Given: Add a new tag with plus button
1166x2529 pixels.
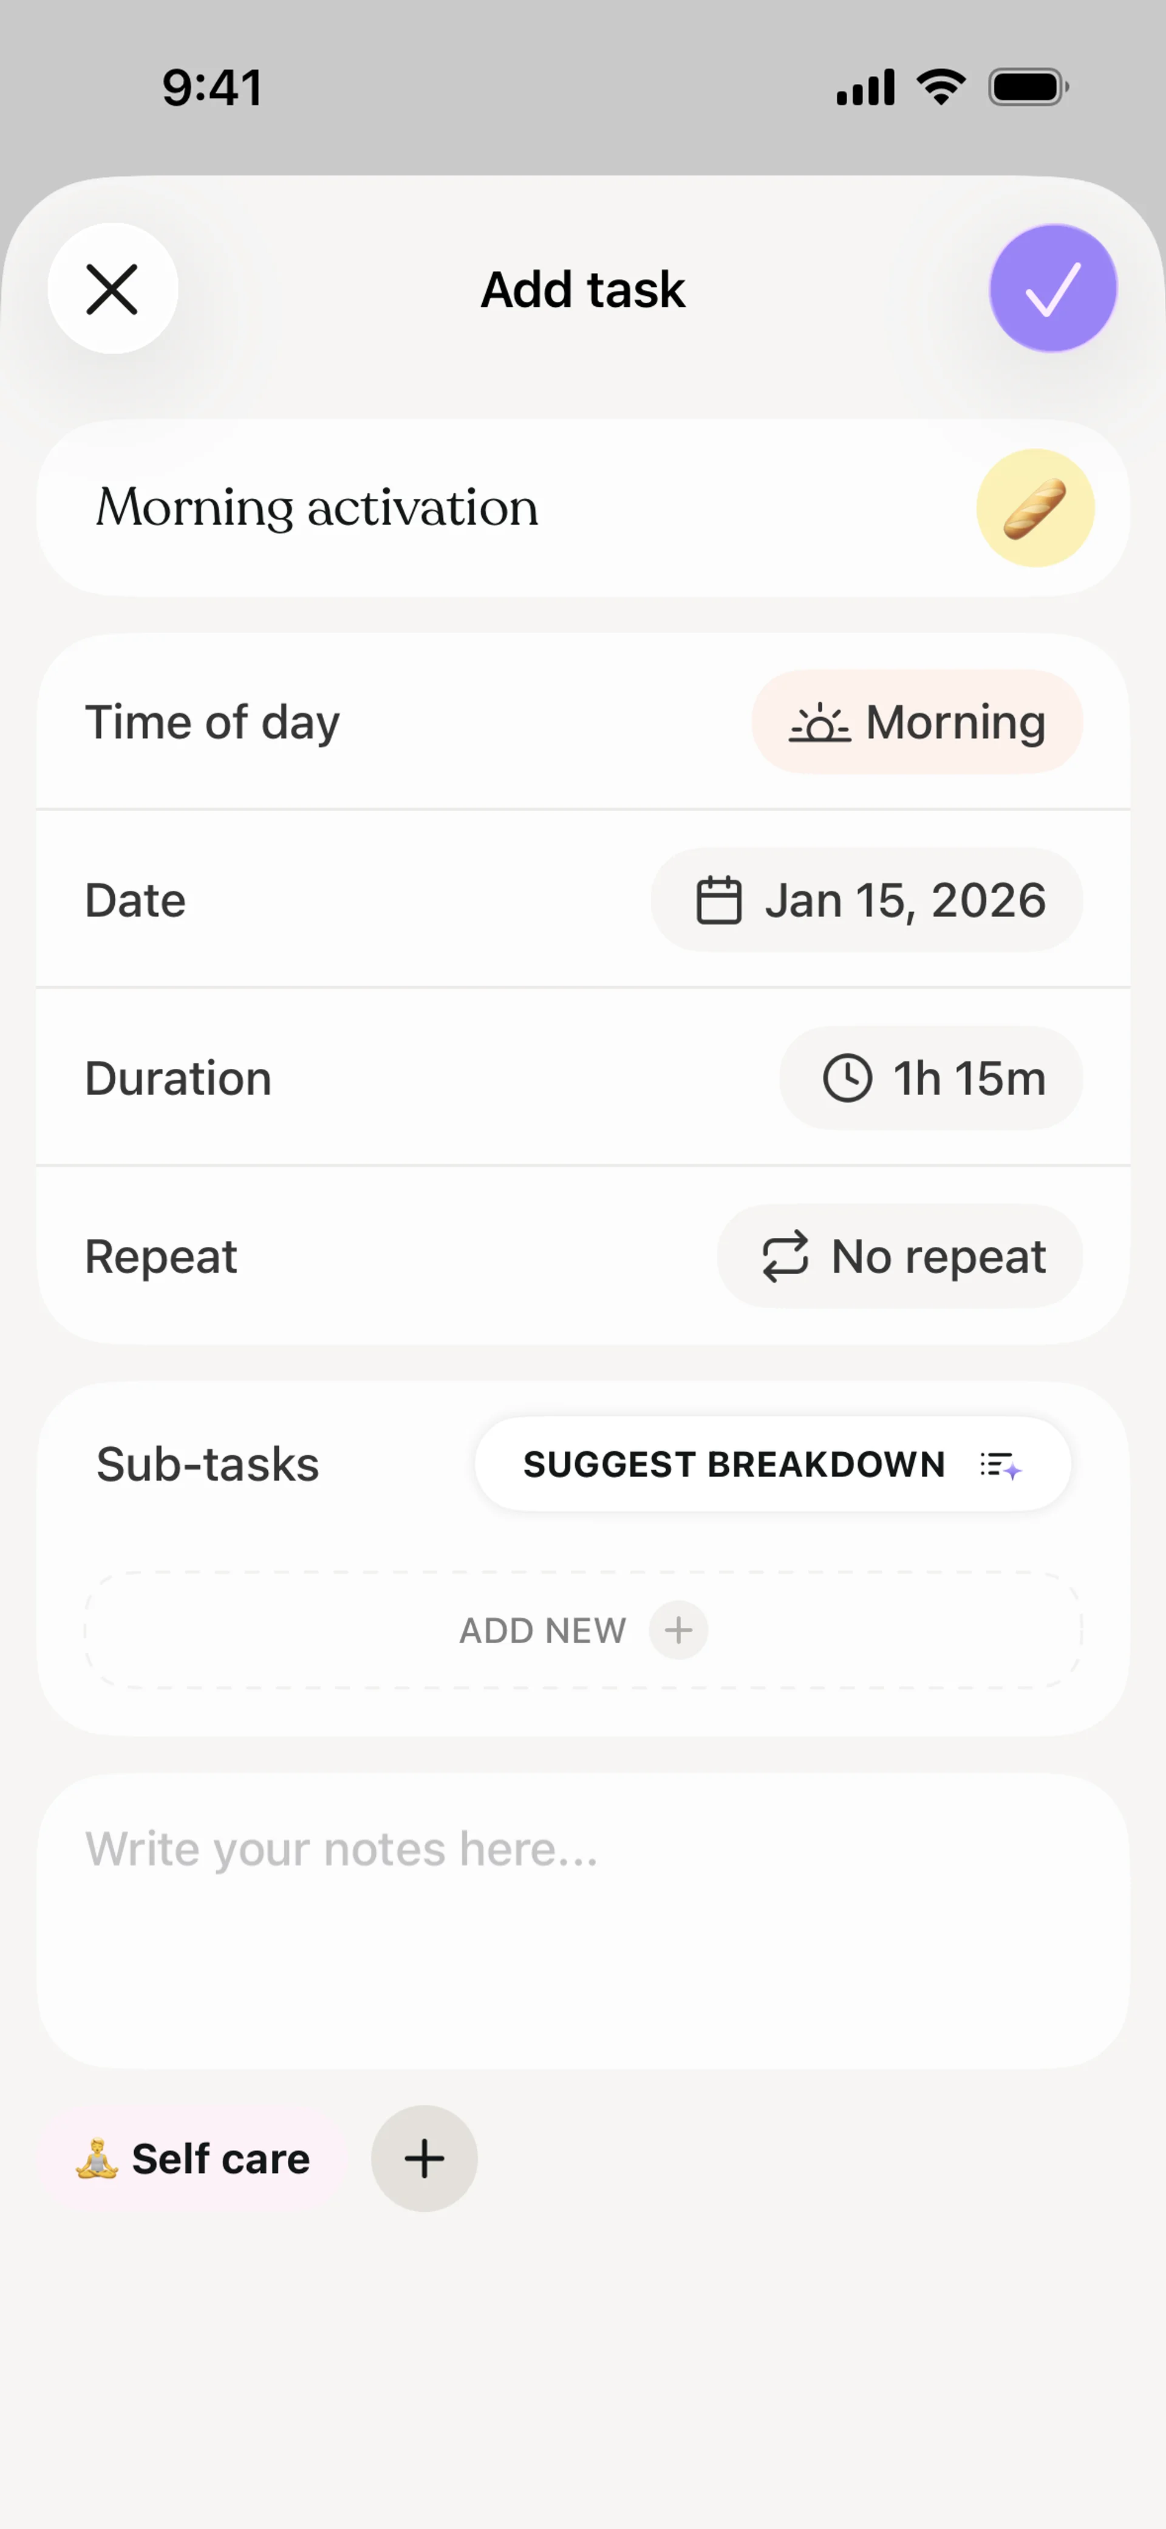Looking at the screenshot, I should (x=424, y=2158).
